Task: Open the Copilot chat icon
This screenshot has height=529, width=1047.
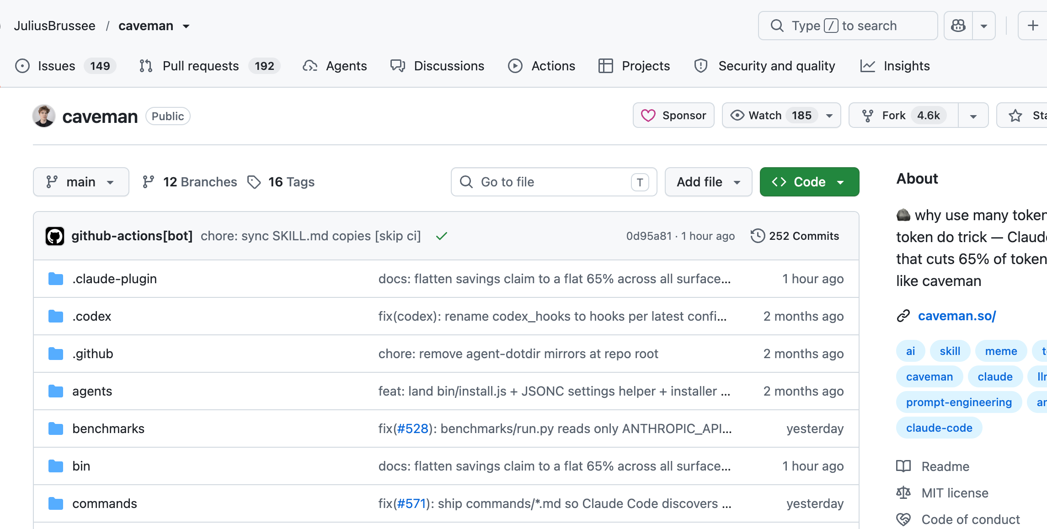Action: coord(958,26)
